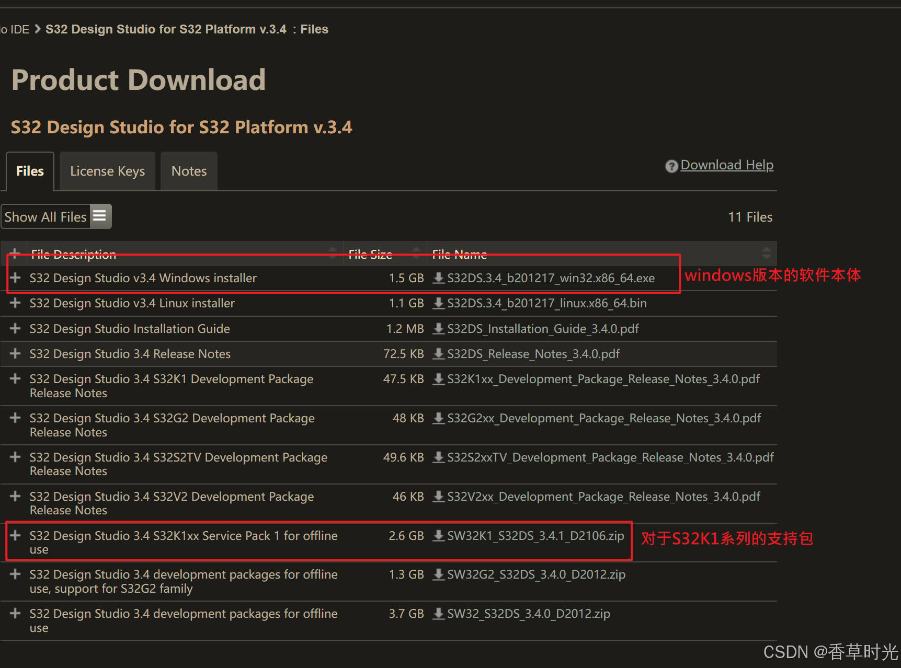Open the Download Help link

tap(727, 165)
